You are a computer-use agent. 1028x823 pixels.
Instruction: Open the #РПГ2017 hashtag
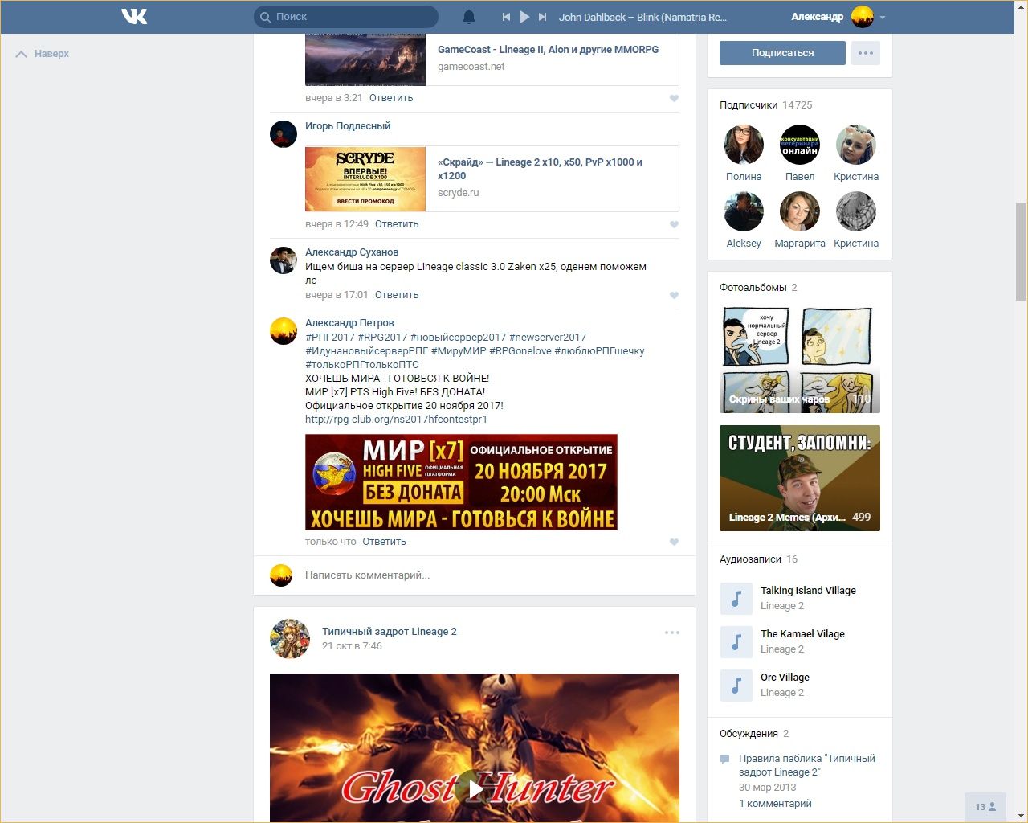(329, 338)
